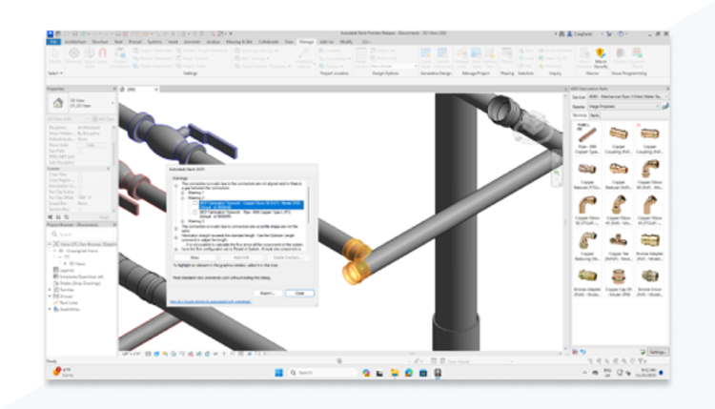Click Export button in warnings dialog
The height and width of the screenshot is (409, 715).
(x=267, y=294)
